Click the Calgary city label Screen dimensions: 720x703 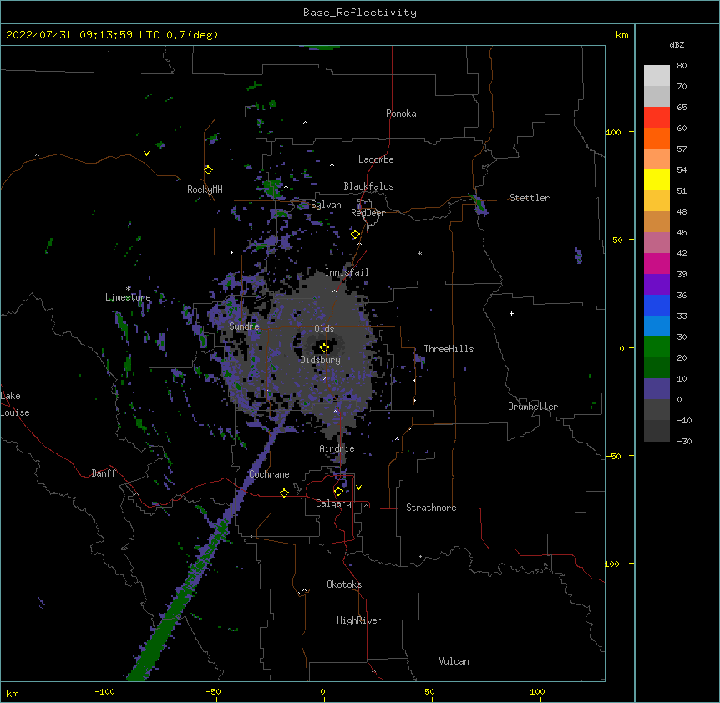tap(333, 503)
